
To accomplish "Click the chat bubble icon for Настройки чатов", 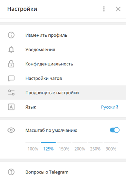I will [x=11, y=78].
